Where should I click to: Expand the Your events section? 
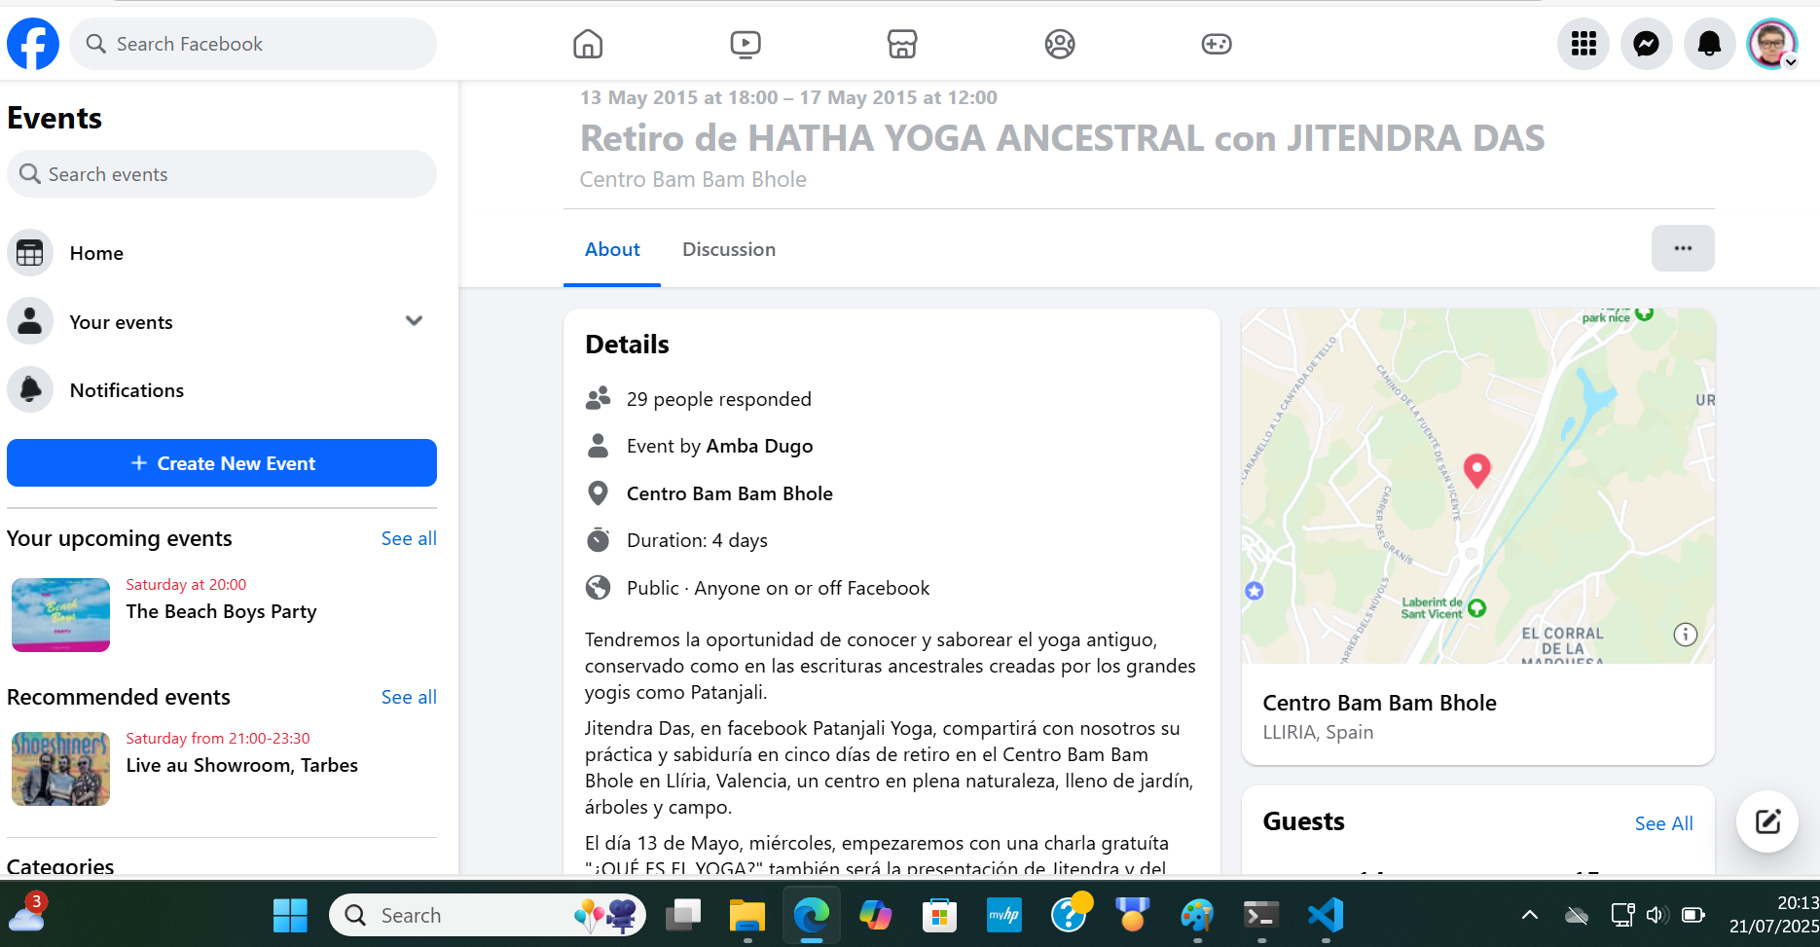[x=414, y=321]
